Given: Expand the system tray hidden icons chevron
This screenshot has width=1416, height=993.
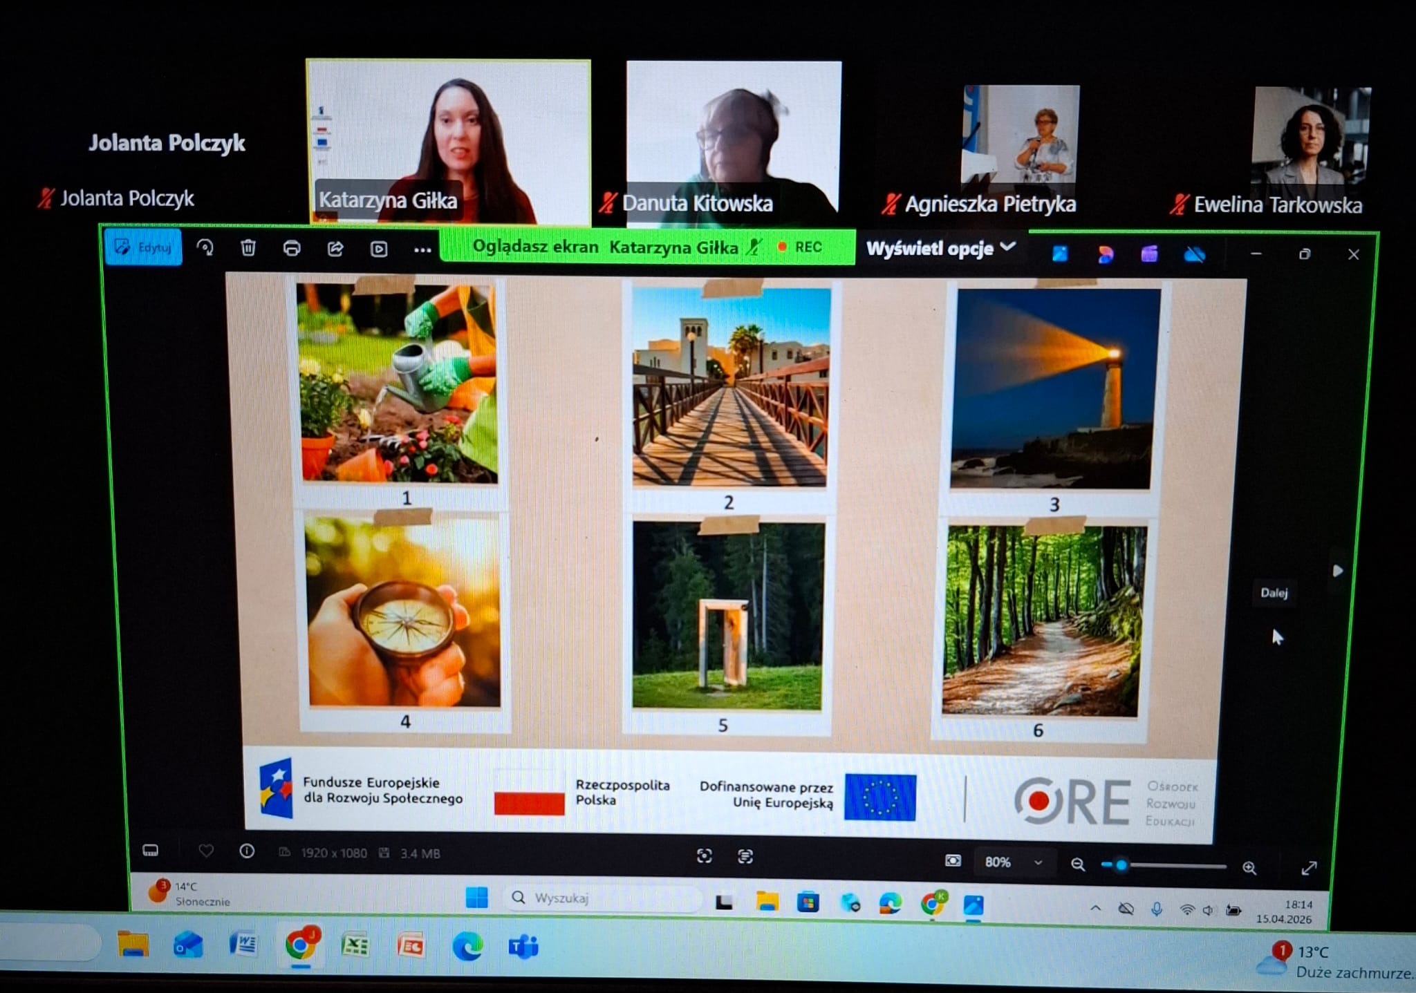Looking at the screenshot, I should point(1095,908).
